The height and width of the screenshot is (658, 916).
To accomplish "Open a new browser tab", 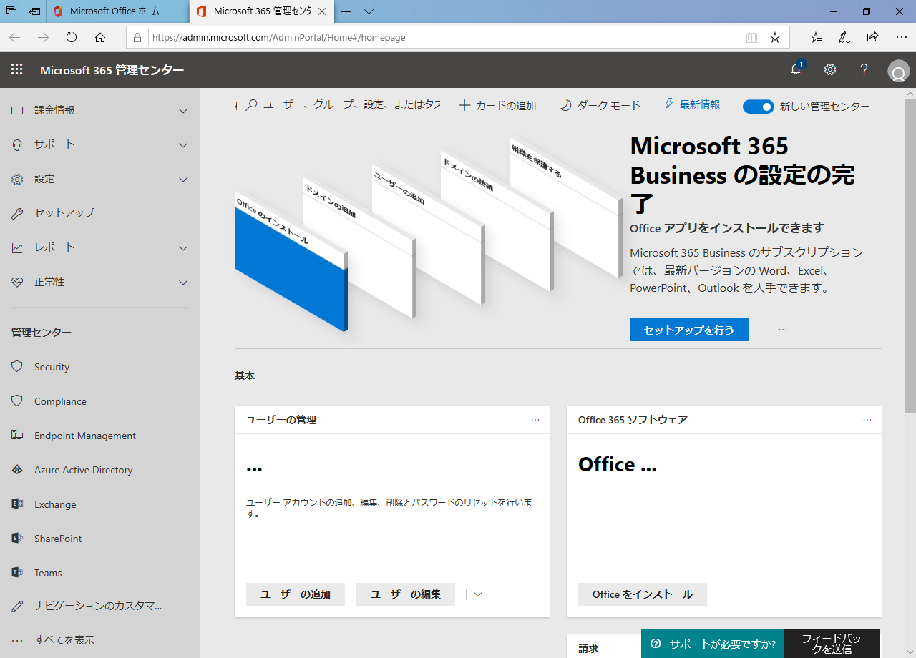I will (x=346, y=11).
